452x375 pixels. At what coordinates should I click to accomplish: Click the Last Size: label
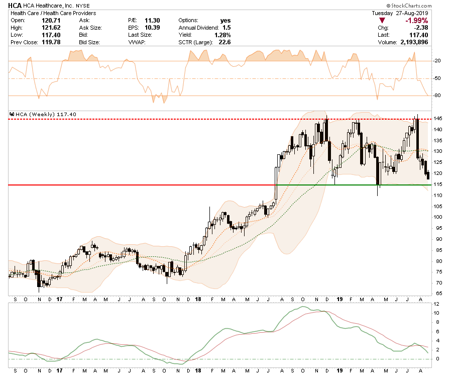click(x=140, y=35)
